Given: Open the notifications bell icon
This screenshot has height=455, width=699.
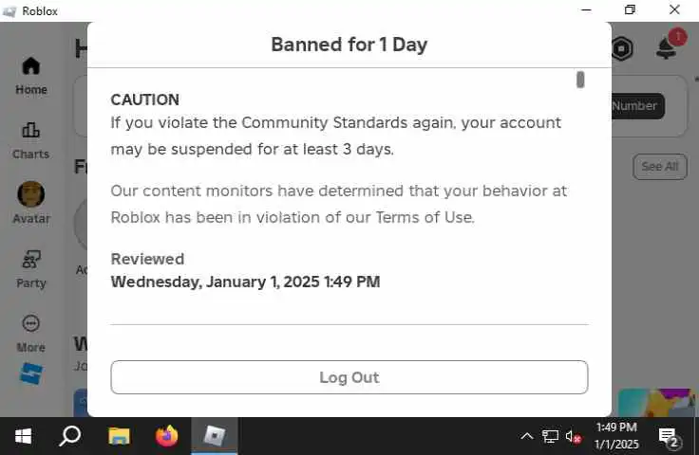Looking at the screenshot, I should point(667,48).
